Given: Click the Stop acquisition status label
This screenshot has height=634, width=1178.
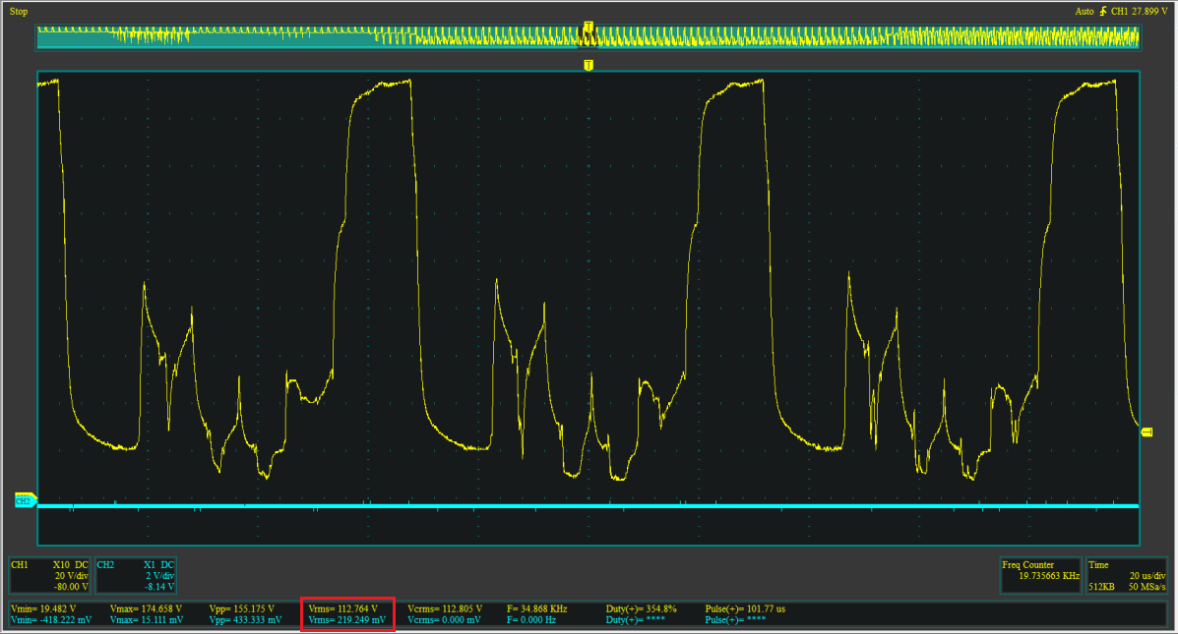Looking at the screenshot, I should pos(18,11).
